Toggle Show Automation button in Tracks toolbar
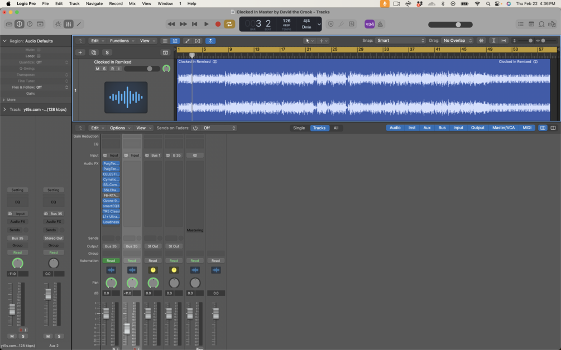Screen dimensions: 561x350 coord(187,41)
